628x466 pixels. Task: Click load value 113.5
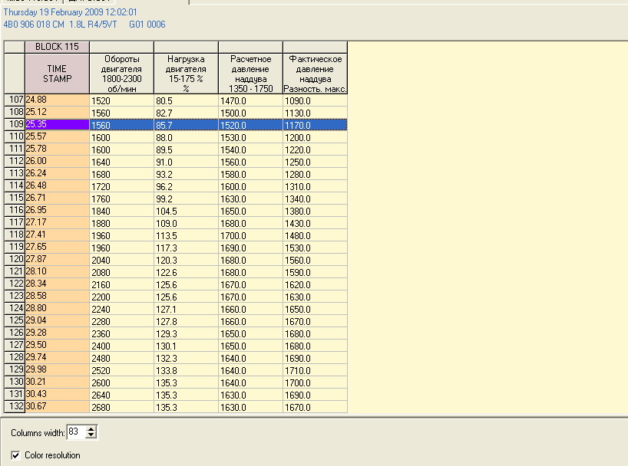(187, 235)
